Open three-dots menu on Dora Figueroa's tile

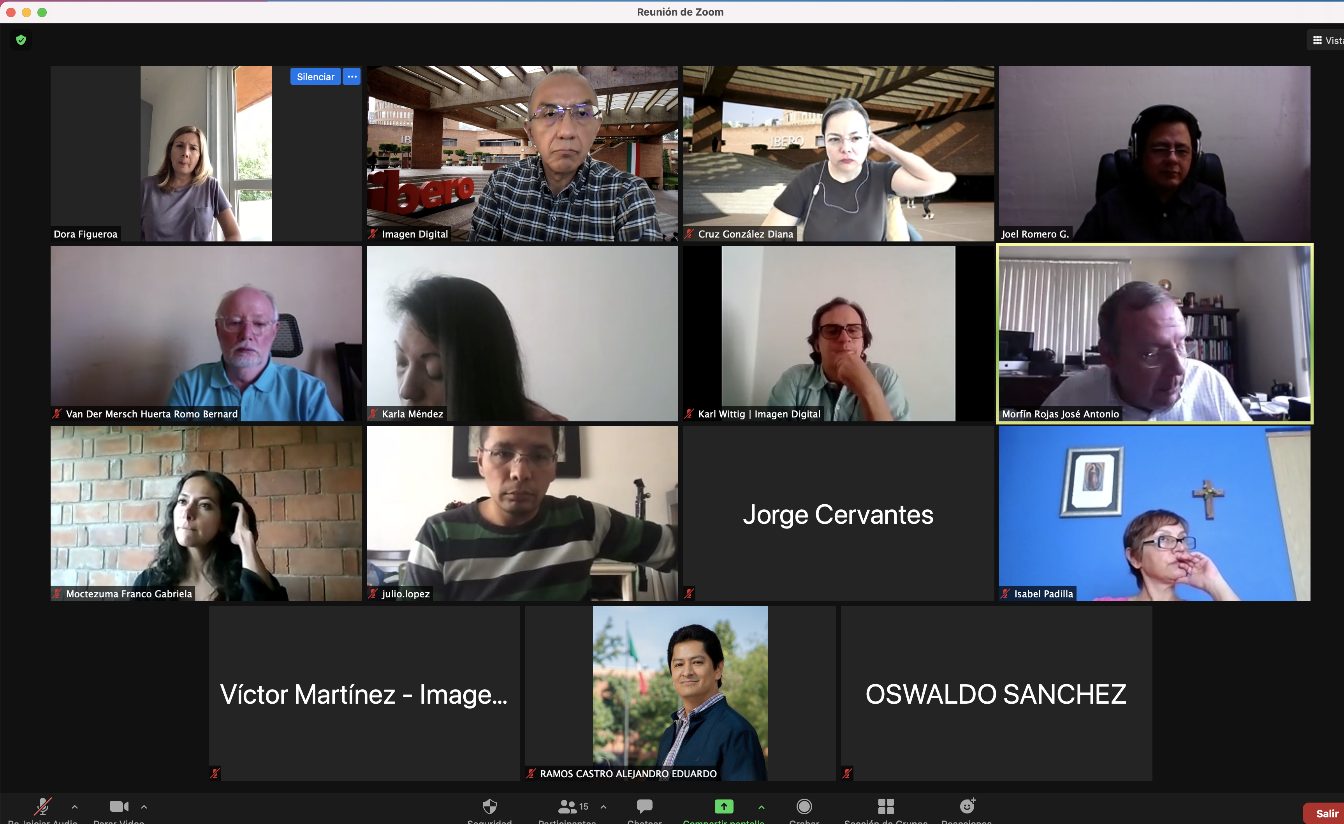(352, 77)
